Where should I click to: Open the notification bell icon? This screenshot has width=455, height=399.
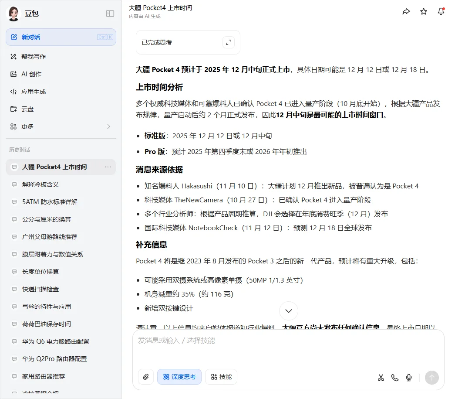pyautogui.click(x=441, y=11)
